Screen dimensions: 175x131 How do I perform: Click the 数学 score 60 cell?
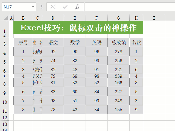75,92
